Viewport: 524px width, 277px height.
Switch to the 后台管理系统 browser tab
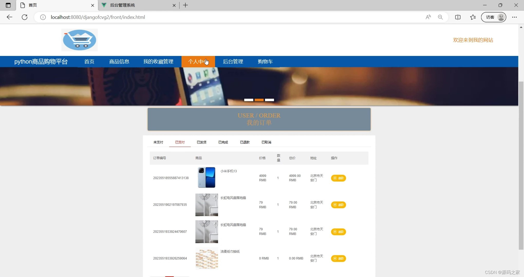click(x=136, y=5)
